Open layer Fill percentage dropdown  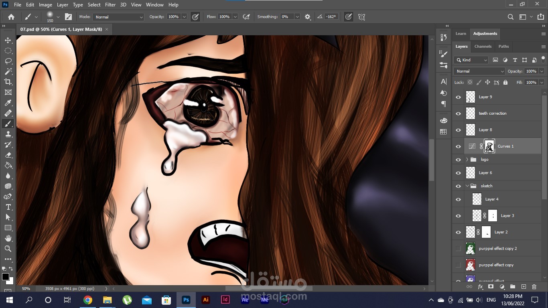(x=542, y=82)
